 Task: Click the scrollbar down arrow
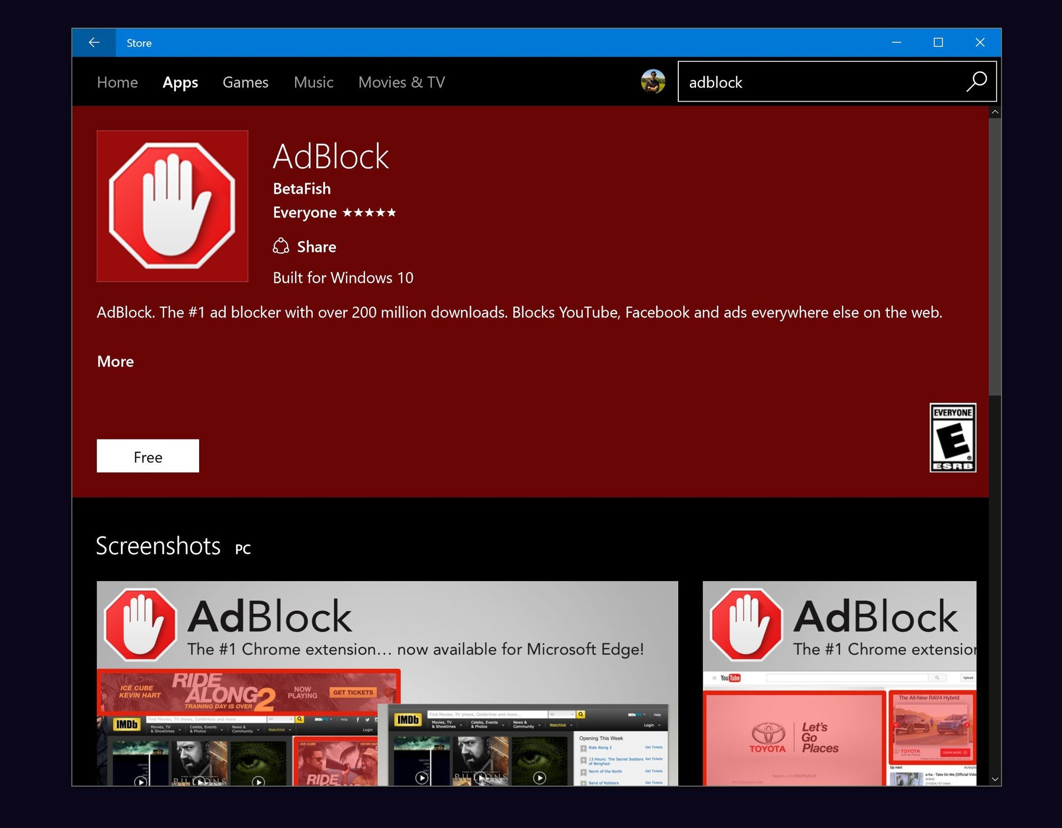[995, 779]
